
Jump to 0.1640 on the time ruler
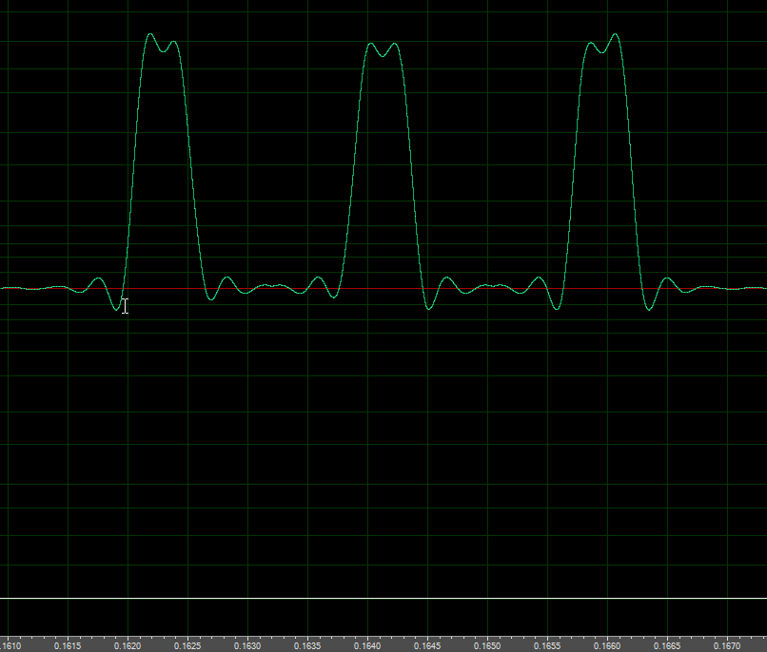click(x=367, y=645)
